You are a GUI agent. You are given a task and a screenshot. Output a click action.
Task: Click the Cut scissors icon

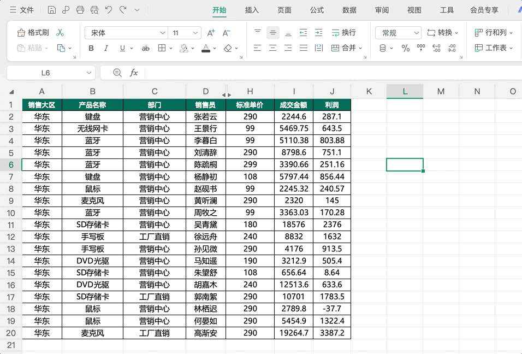pos(60,33)
